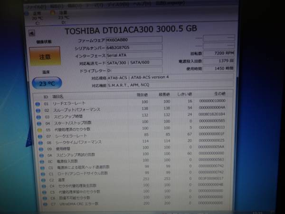Click the standard field ATA8-ACS version 4
Viewport: 285px width, 214px height.
coord(171,77)
